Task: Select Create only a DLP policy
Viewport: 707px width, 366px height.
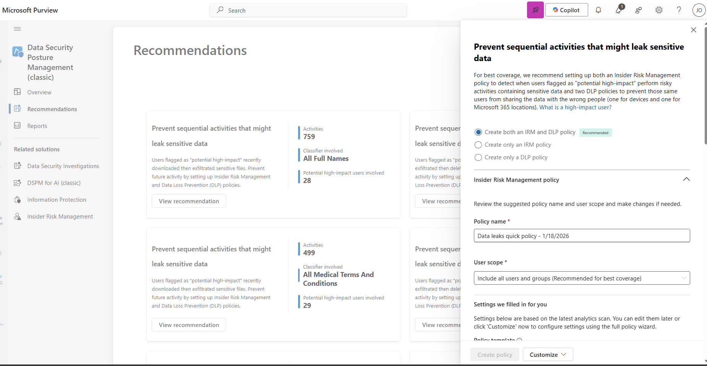Action: point(478,157)
